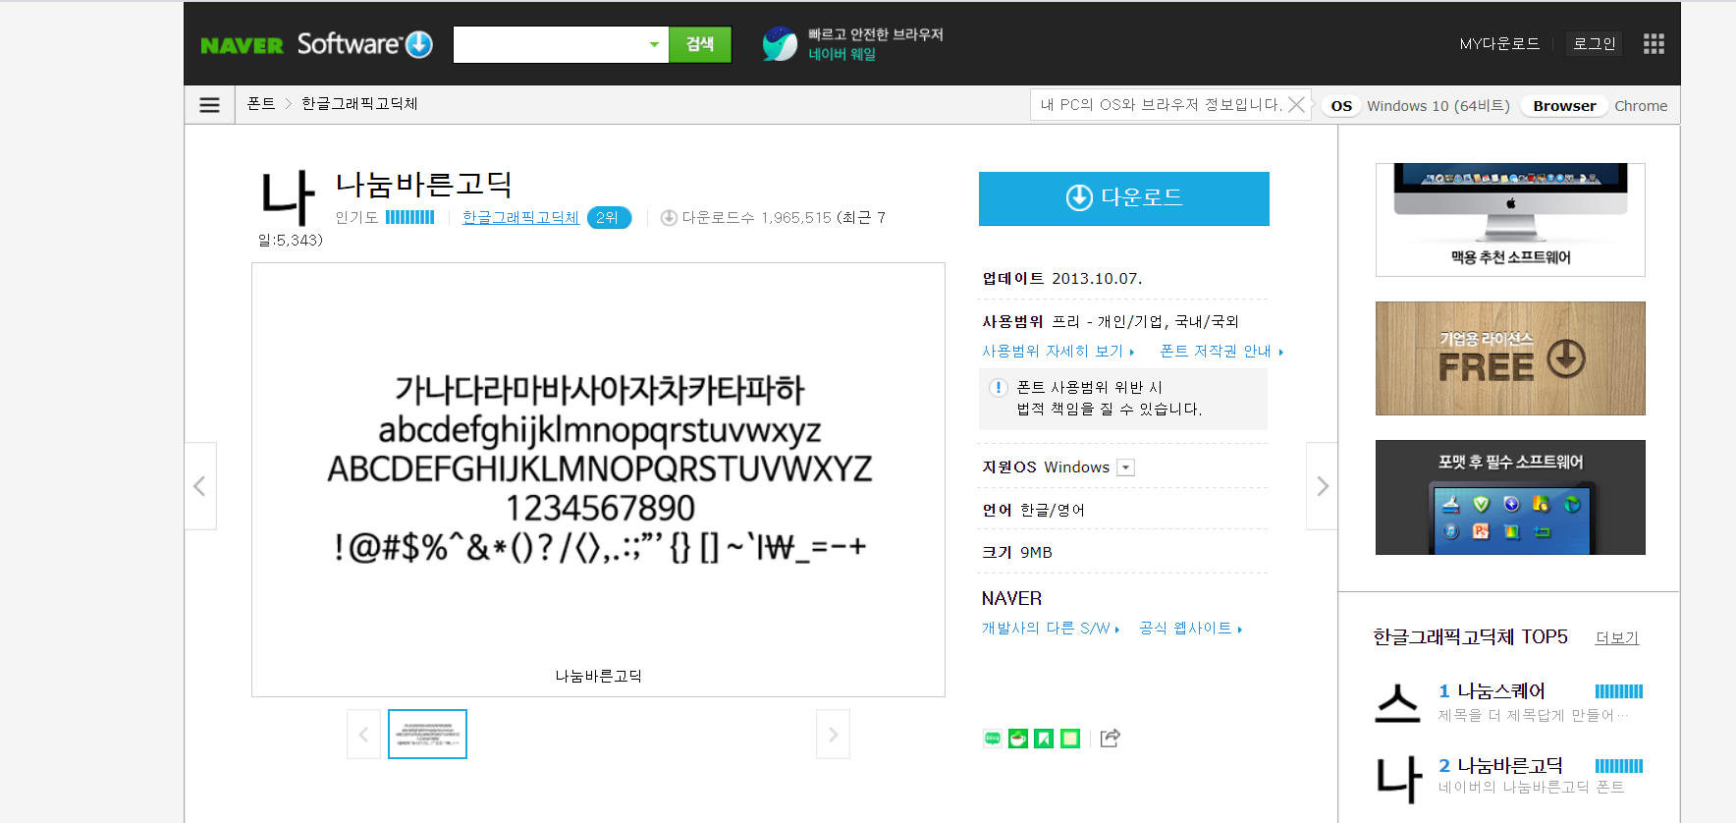Open the app grid icon in header

coord(1654,43)
